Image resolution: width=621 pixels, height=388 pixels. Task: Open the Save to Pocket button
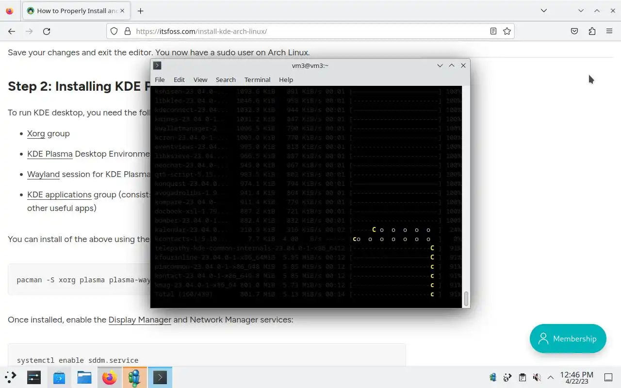pyautogui.click(x=574, y=31)
